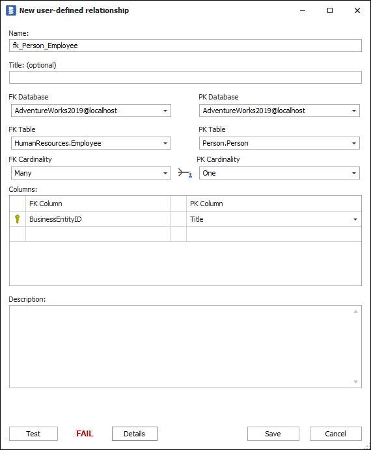This screenshot has height=450, width=371.
Task: View failure Details
Action: coord(134,434)
